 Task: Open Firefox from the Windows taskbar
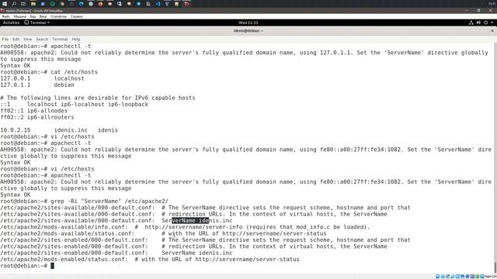100,4
